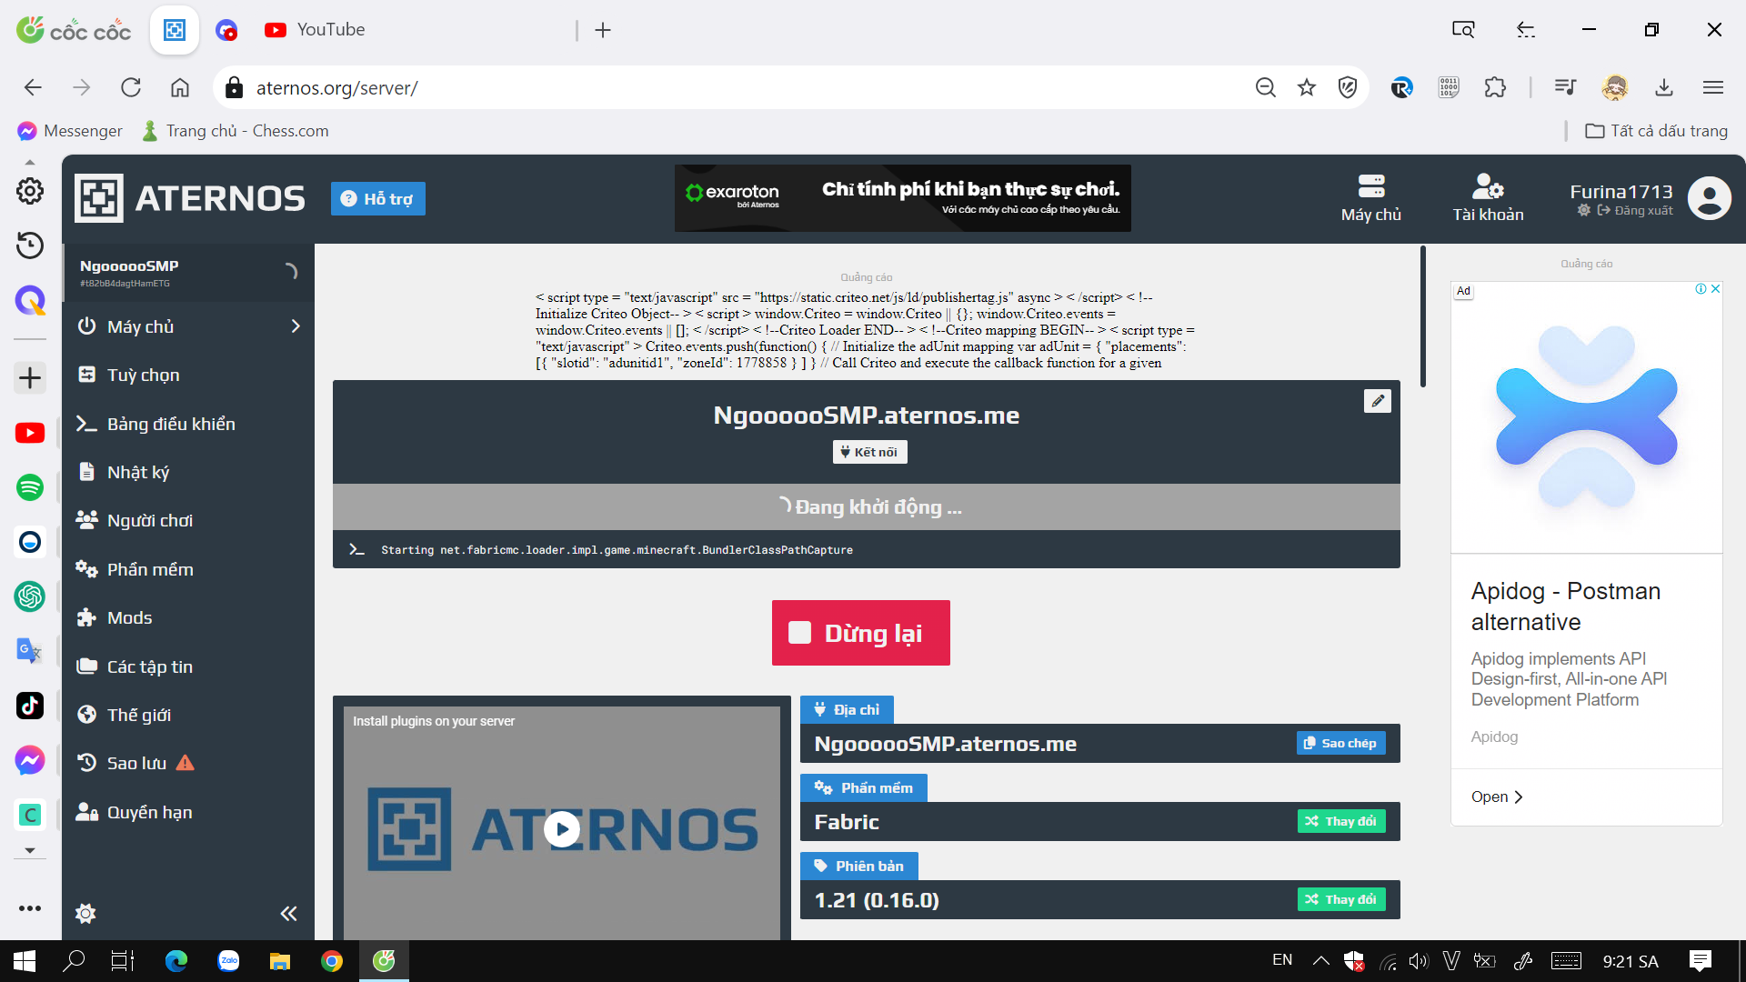This screenshot has height=982, width=1746.
Task: Click the Hỗ trợ help button
Action: coord(377,199)
